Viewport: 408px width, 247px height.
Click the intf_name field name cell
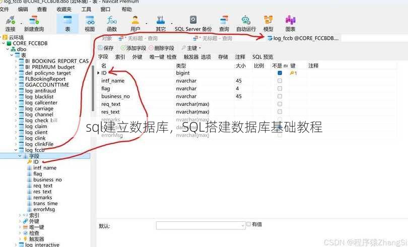pos(113,81)
